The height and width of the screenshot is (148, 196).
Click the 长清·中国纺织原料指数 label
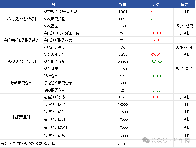click(x=22, y=144)
